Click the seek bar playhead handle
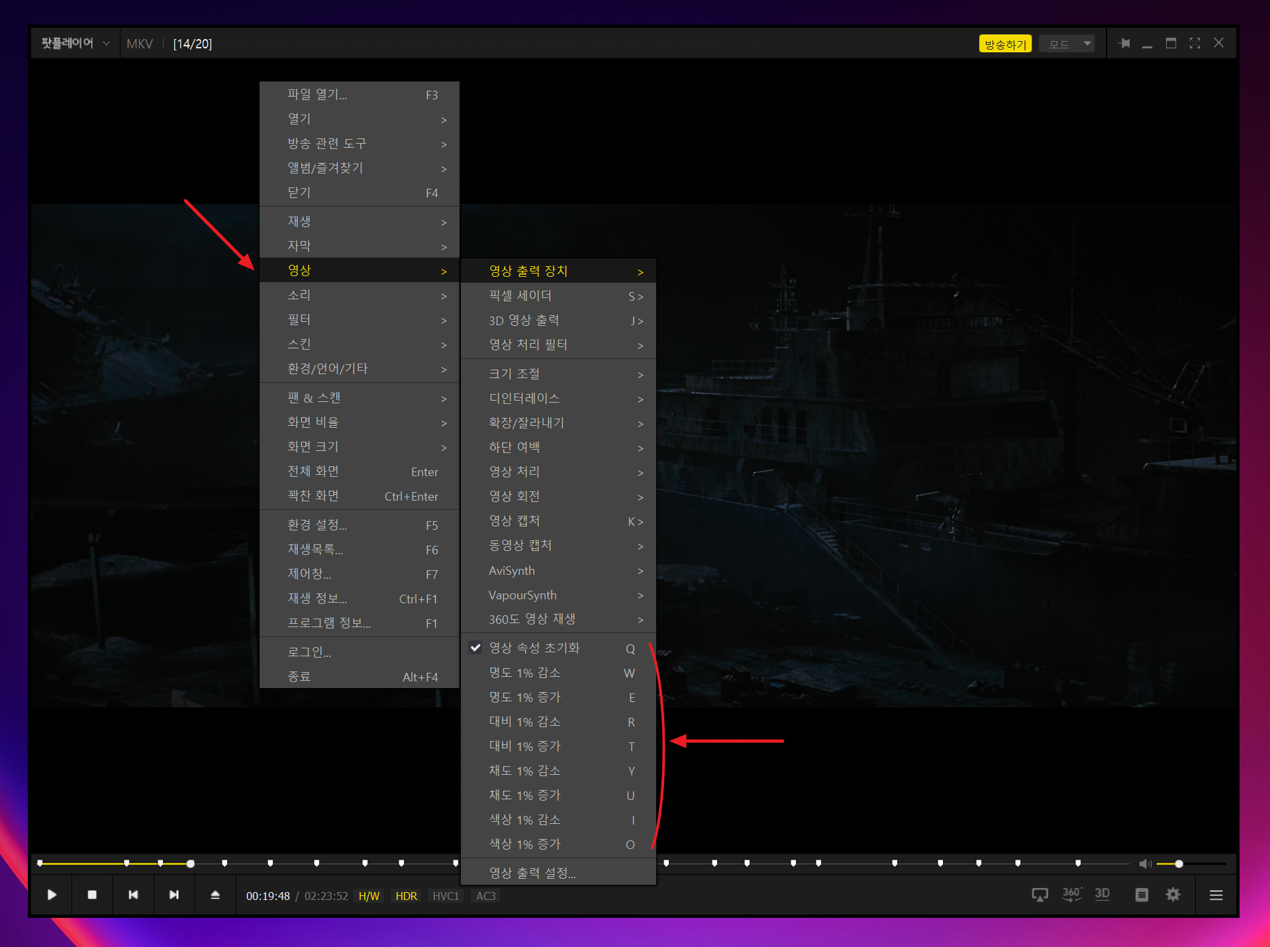Image resolution: width=1270 pixels, height=947 pixels. click(x=191, y=864)
